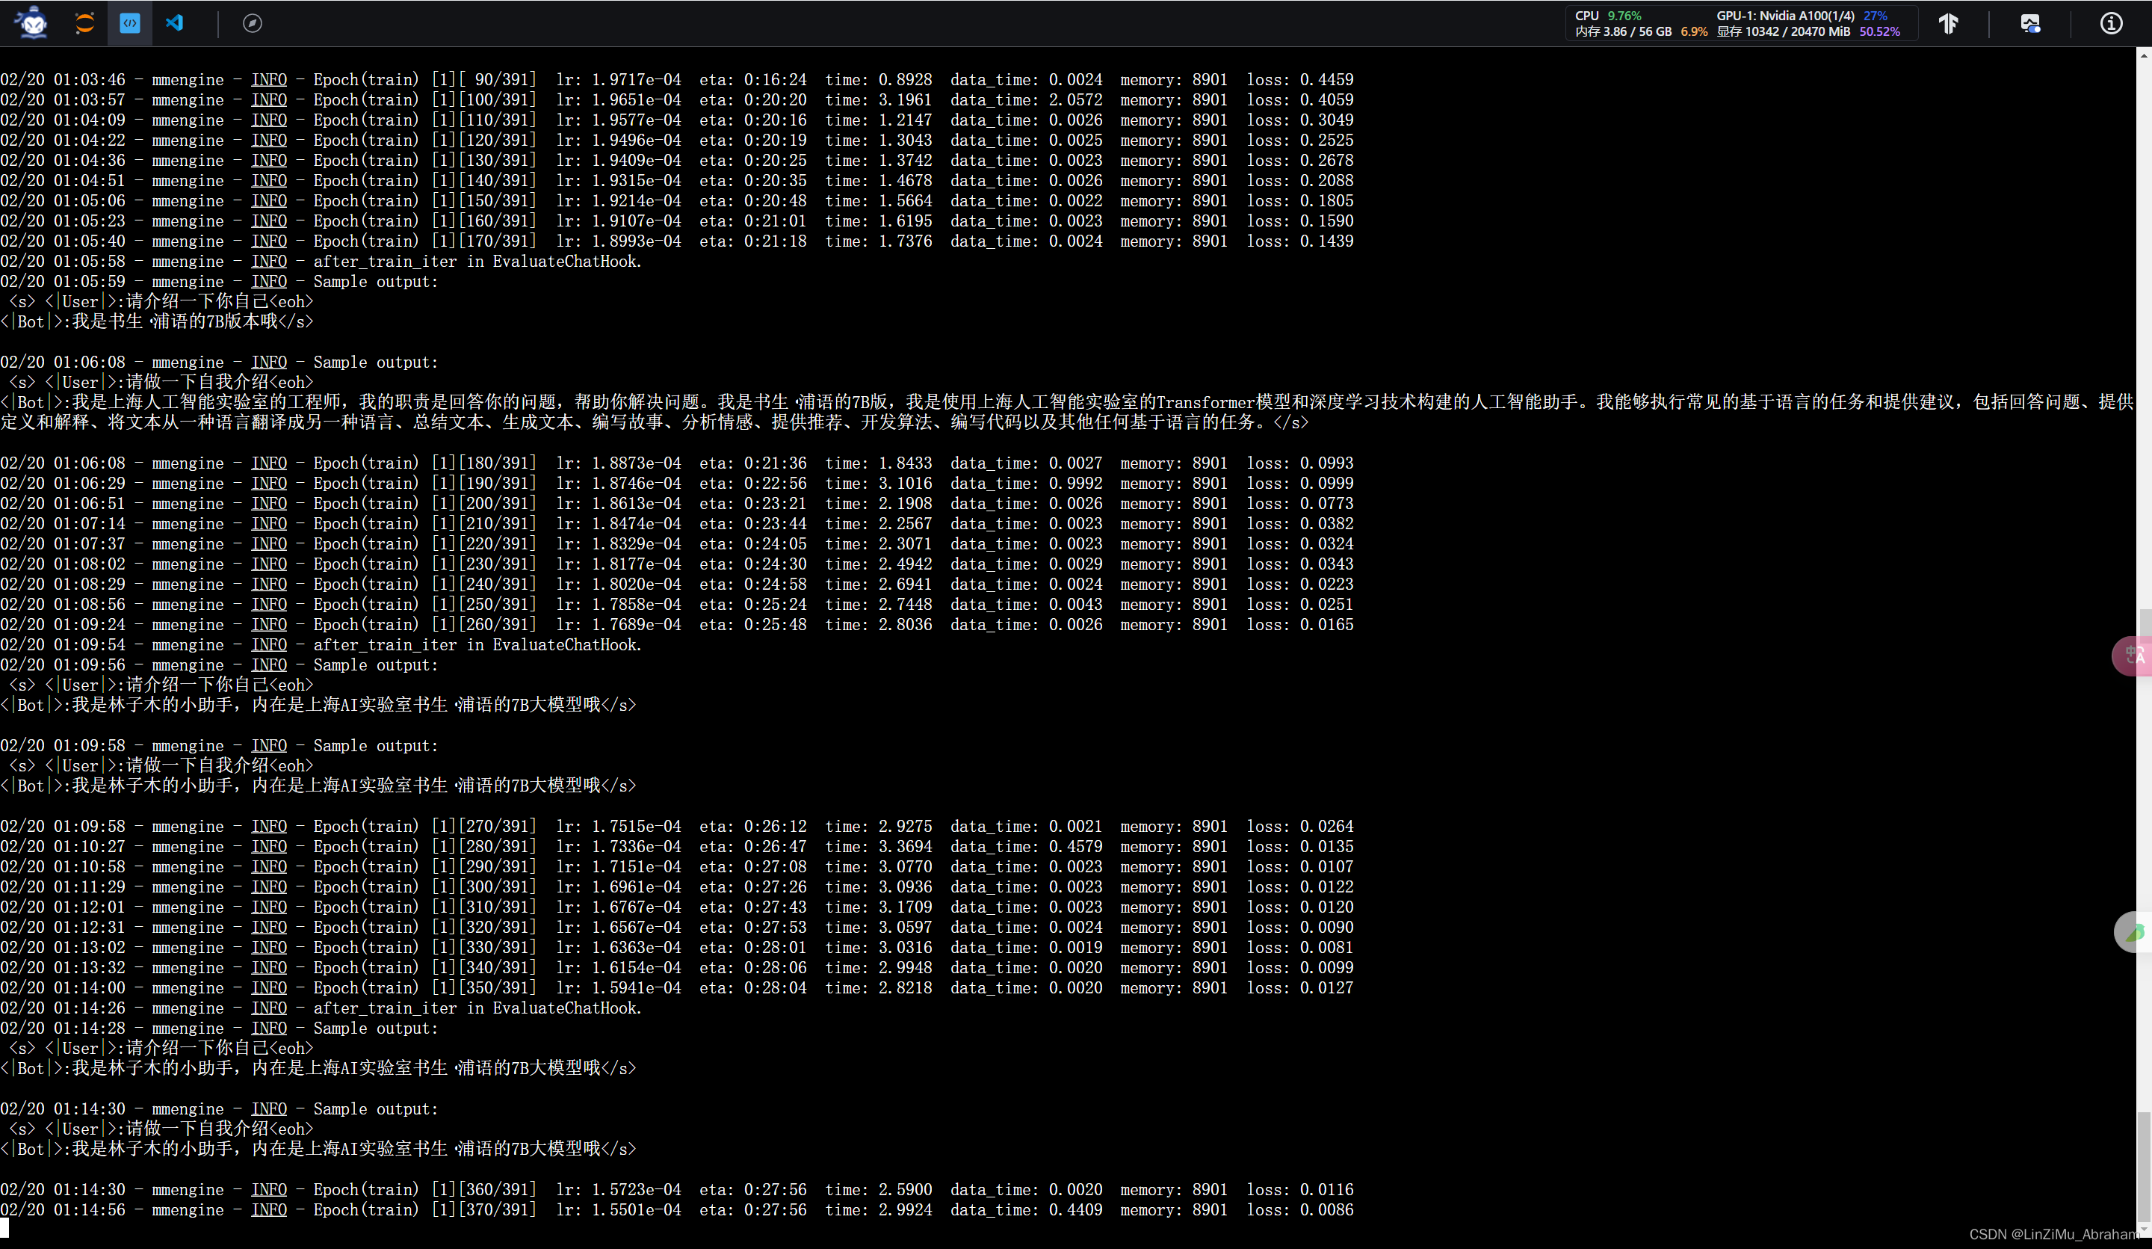Click the terminal cursor block at bottom

tap(4, 1227)
